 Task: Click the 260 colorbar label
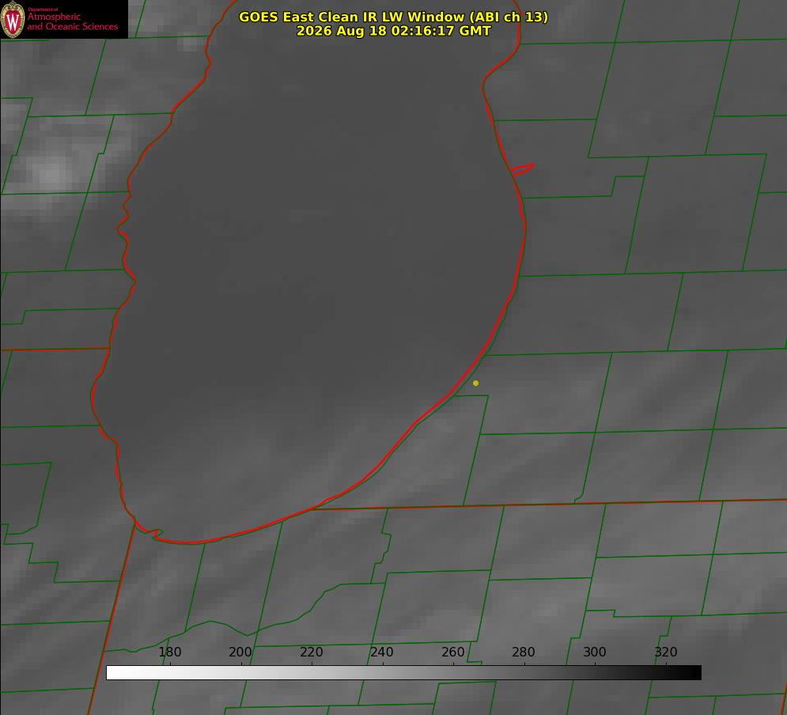[452, 652]
